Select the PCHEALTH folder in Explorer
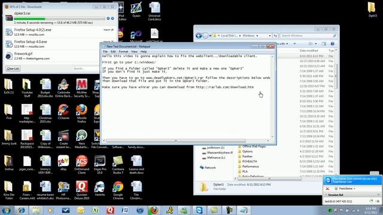Viewport: 383px width, 215px height. [247, 161]
